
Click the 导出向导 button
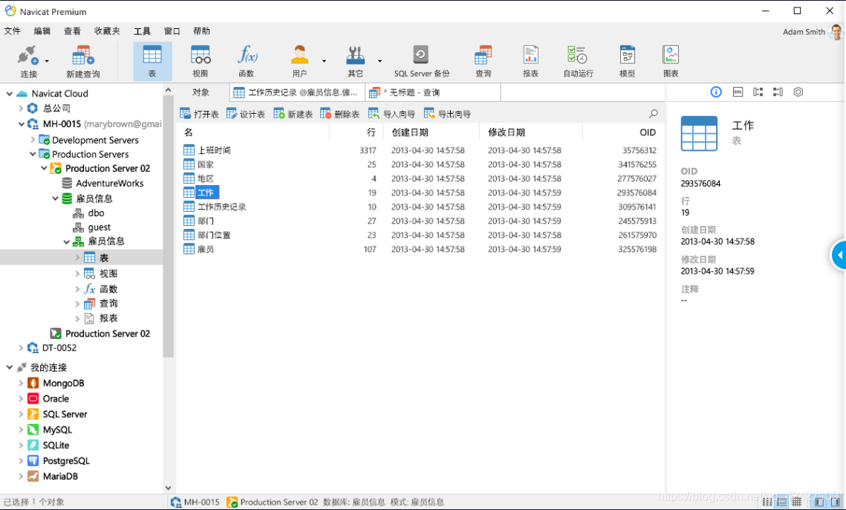click(x=447, y=114)
